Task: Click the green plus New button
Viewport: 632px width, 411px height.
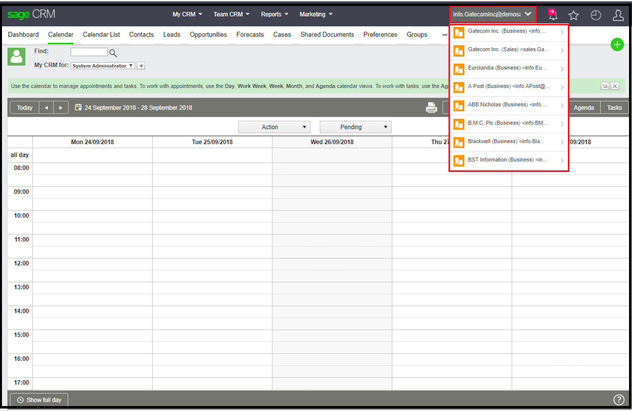Action: click(x=617, y=44)
